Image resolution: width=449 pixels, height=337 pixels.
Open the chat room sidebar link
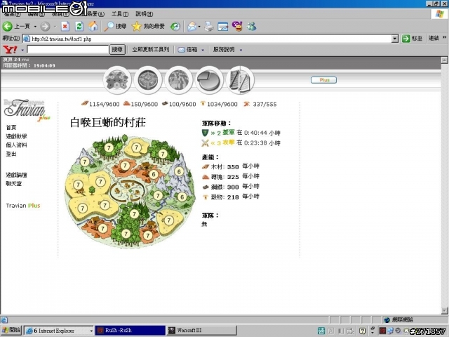point(14,184)
